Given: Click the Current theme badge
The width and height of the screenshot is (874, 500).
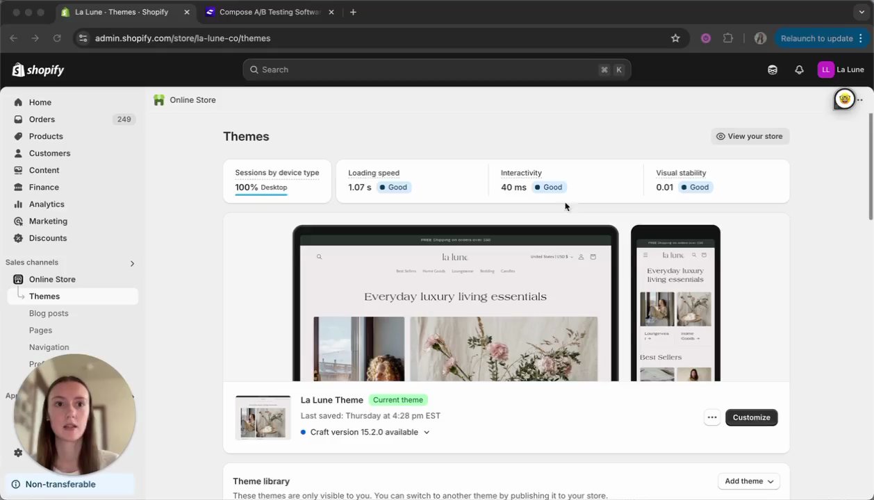Looking at the screenshot, I should point(398,400).
